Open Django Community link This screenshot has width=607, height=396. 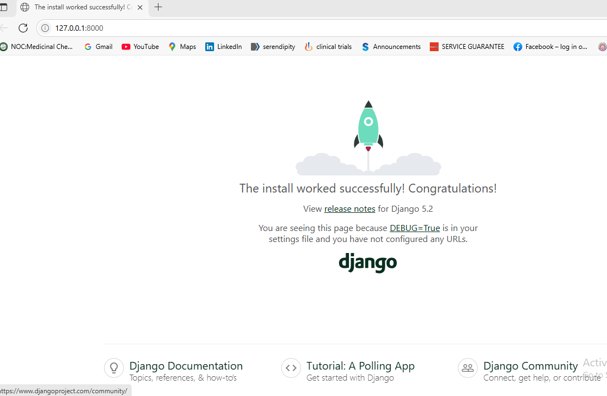point(531,366)
